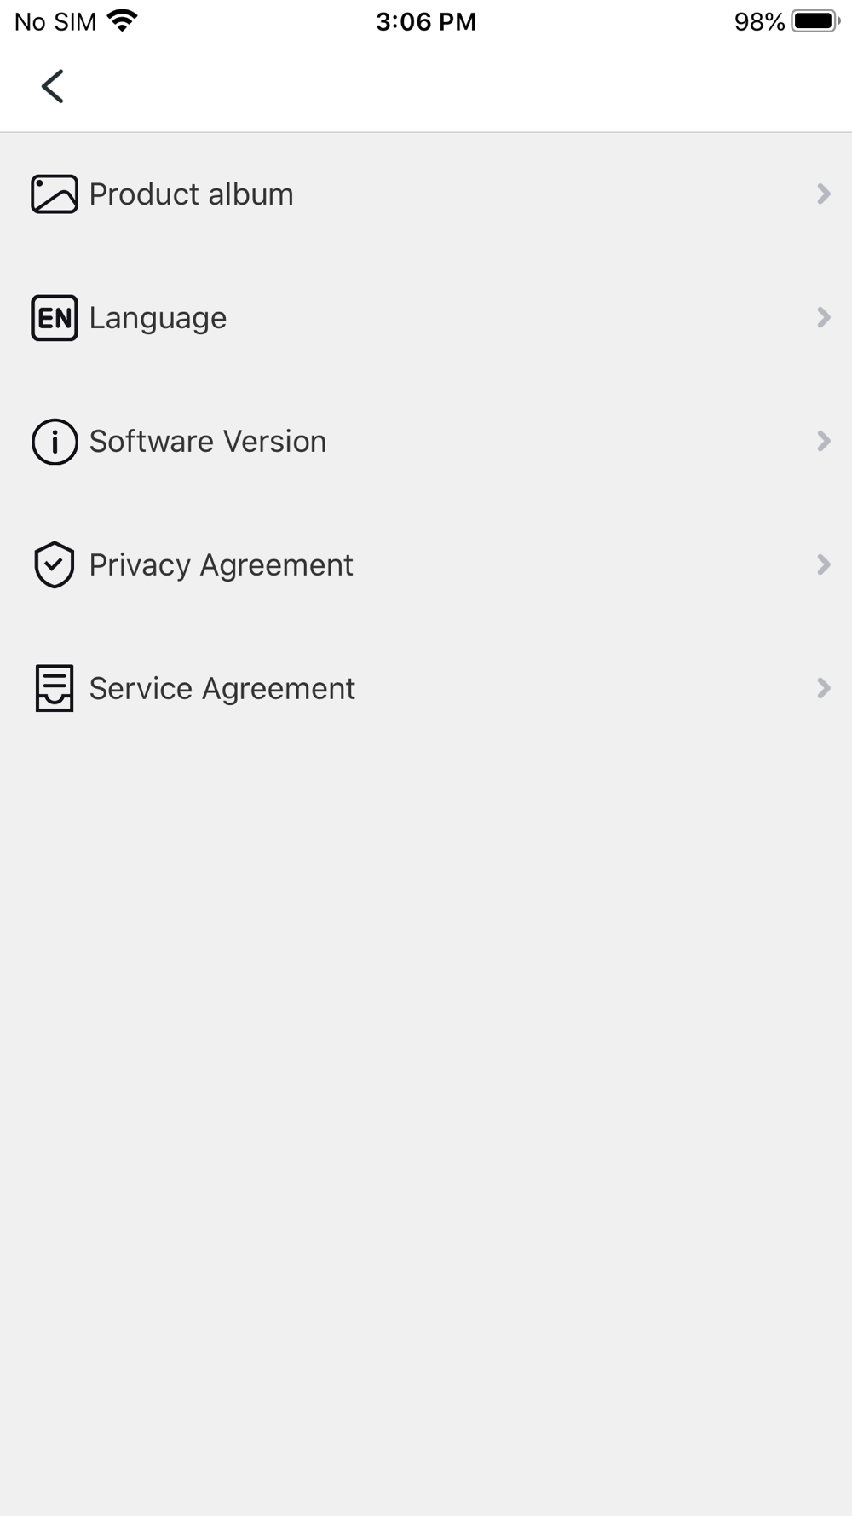This screenshot has width=852, height=1516.
Task: Select the Language menu item
Action: [158, 318]
